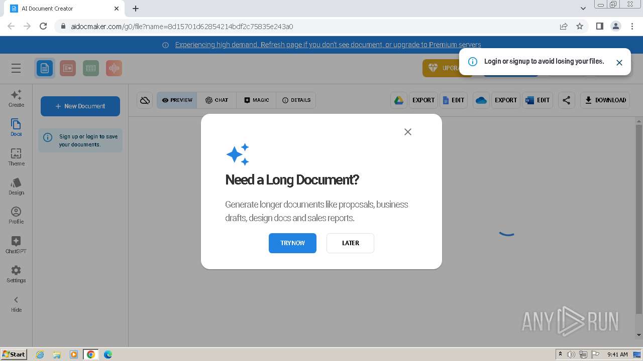Open Profile in the sidebar
Image resolution: width=643 pixels, height=361 pixels.
[16, 215]
